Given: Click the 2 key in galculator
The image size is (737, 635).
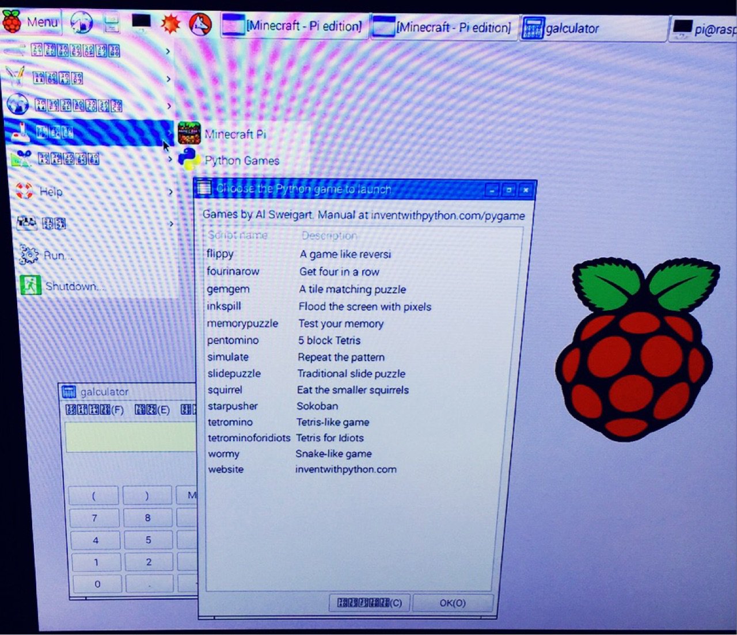Looking at the screenshot, I should [149, 562].
